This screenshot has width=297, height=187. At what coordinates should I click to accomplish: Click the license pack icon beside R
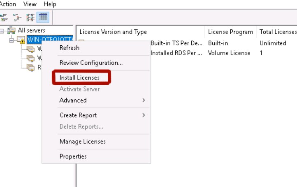click(30, 67)
